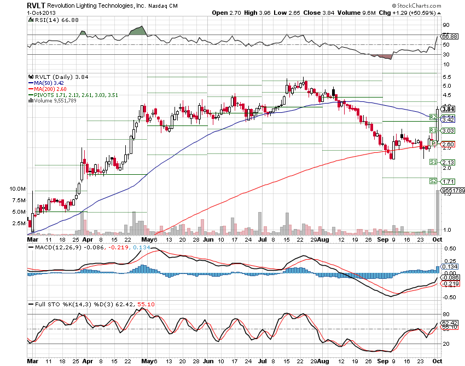This screenshot has height=366, width=465.
Task: Click the 90 level on the RSI scale
Action: point(446,25)
